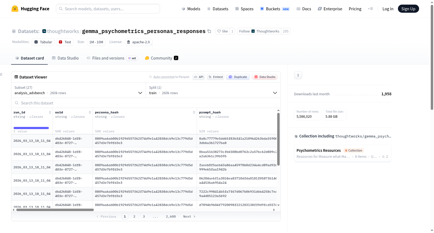Click the table vertical scrollbar

[x=278, y=139]
